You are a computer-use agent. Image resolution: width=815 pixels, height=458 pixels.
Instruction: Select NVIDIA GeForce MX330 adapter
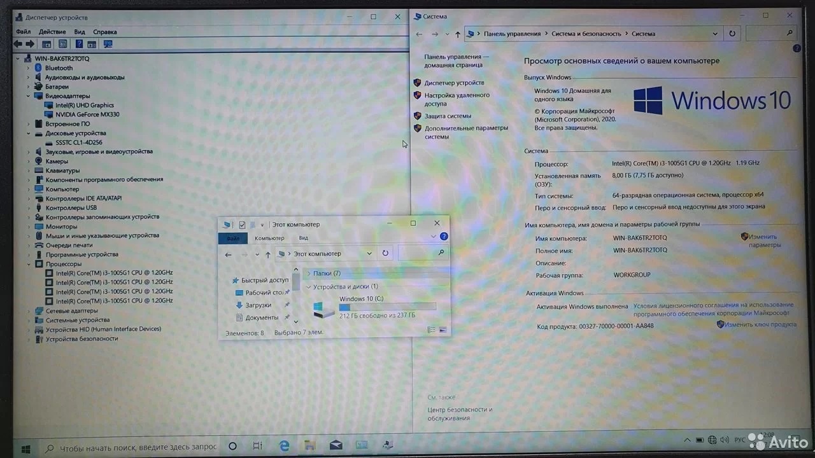[x=87, y=114]
